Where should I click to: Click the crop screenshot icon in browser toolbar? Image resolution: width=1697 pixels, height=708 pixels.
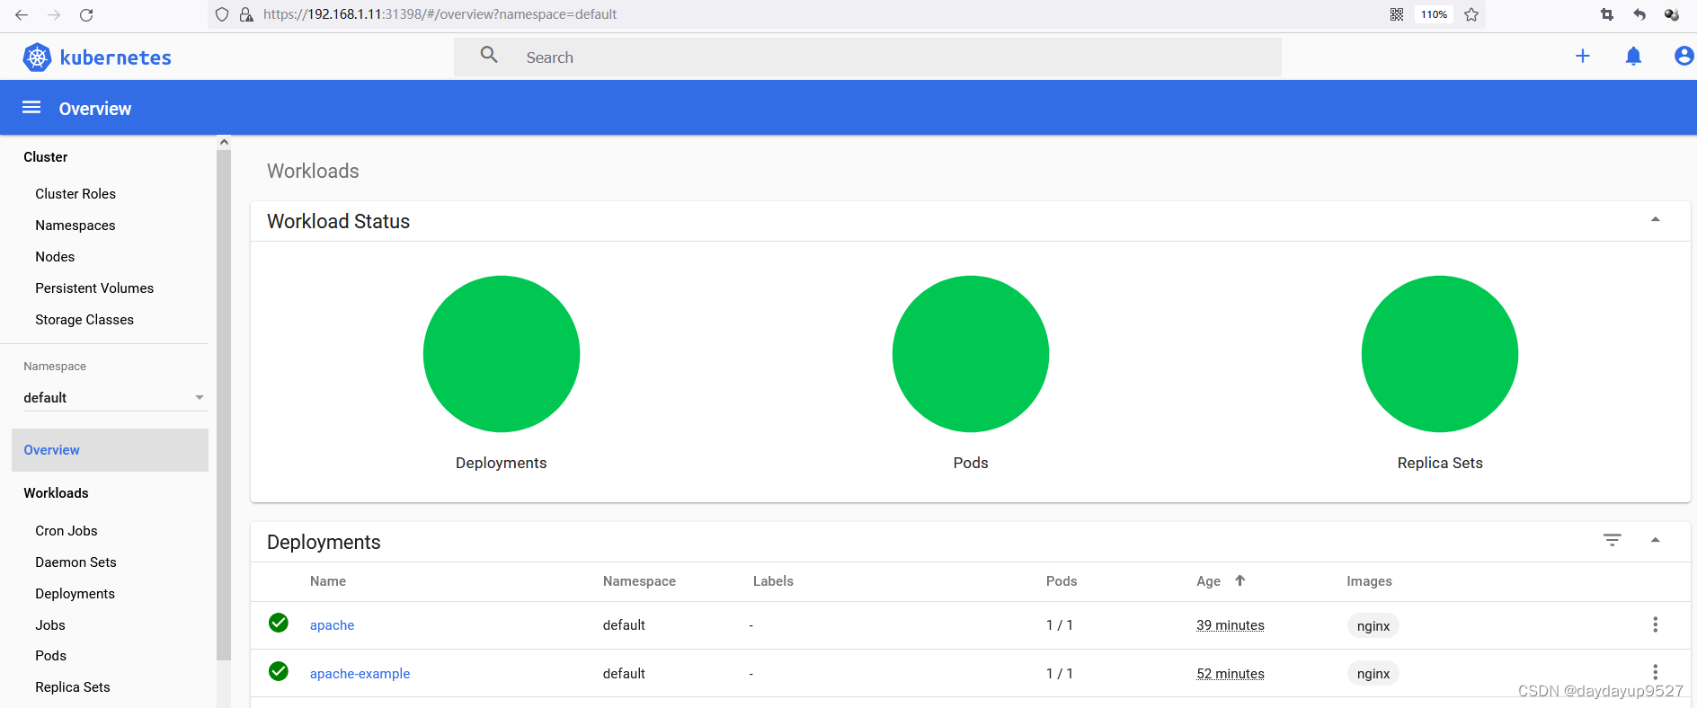pos(1607,14)
